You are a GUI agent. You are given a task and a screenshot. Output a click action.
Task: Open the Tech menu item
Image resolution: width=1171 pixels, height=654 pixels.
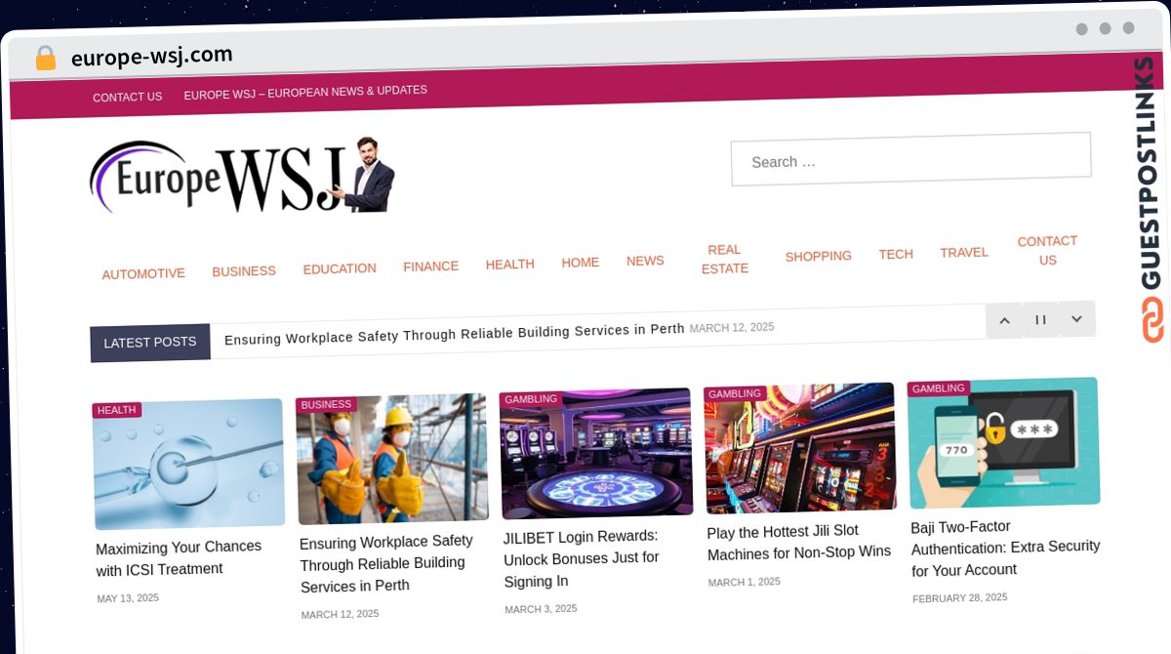click(896, 254)
